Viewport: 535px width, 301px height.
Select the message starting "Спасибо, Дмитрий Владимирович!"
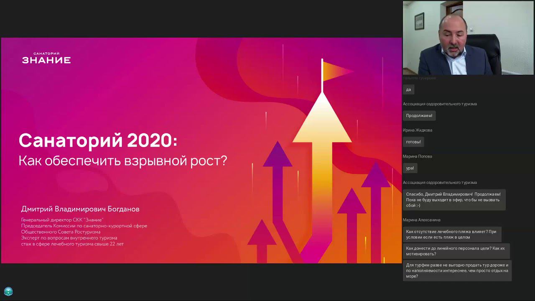[454, 200]
